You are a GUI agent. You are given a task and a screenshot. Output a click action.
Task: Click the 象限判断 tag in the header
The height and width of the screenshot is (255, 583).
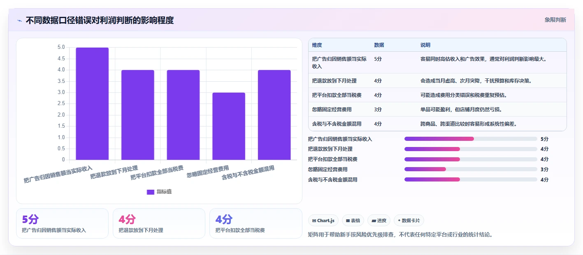[555, 20]
